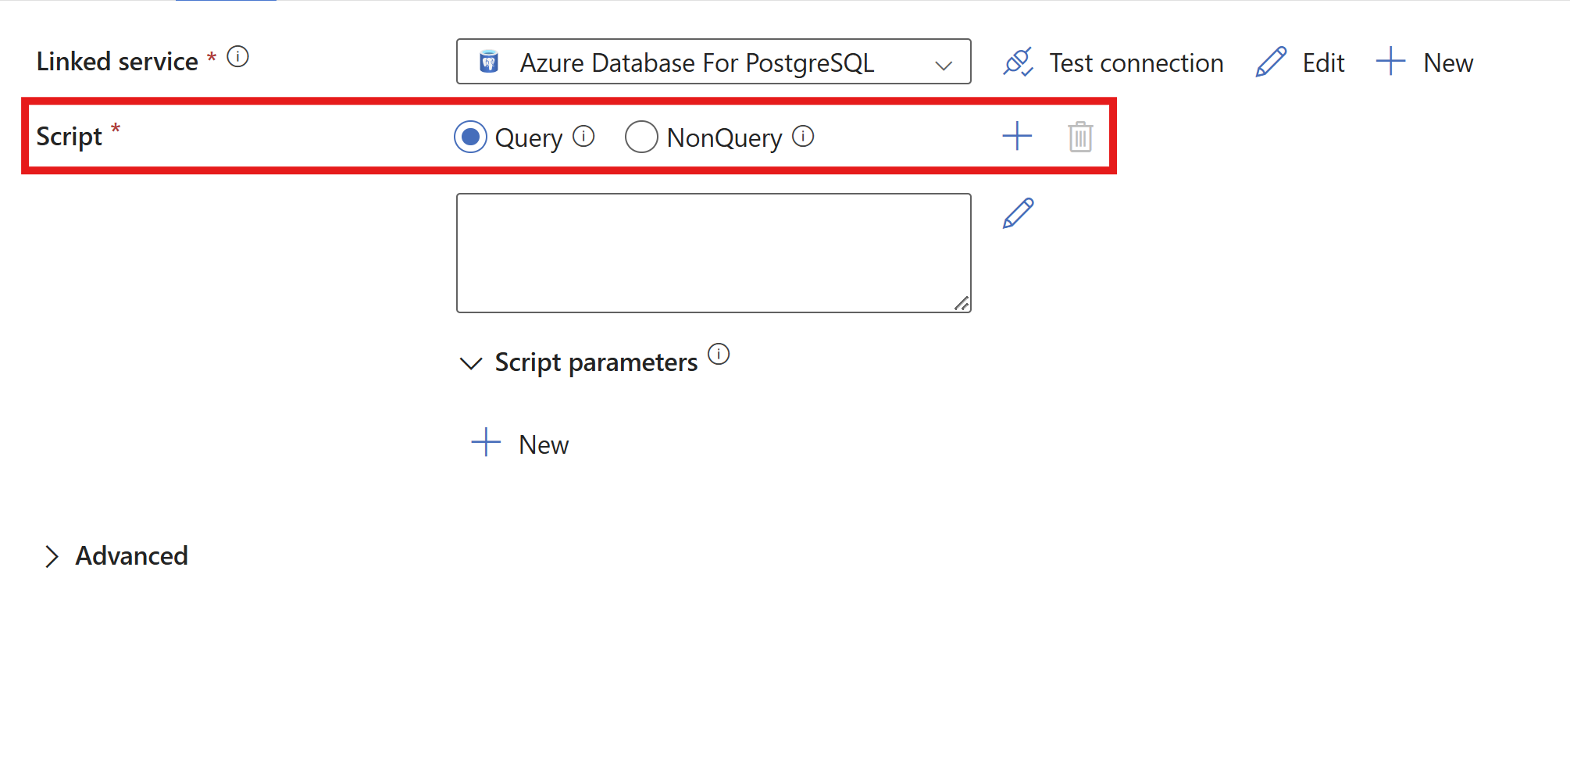The height and width of the screenshot is (767, 1570).
Task: Expand the Advanced section
Action: point(52,556)
